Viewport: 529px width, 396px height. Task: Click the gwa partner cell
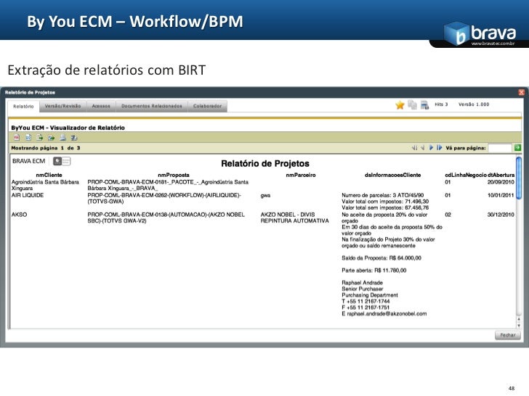[265, 195]
